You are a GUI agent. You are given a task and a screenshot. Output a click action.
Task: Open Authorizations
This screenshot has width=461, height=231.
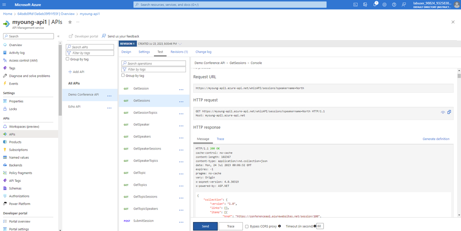(x=19, y=196)
